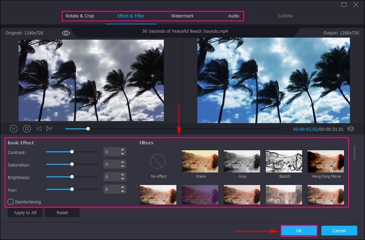The width and height of the screenshot is (365, 240).
Task: Select the No effect filter
Action: pyautogui.click(x=159, y=161)
